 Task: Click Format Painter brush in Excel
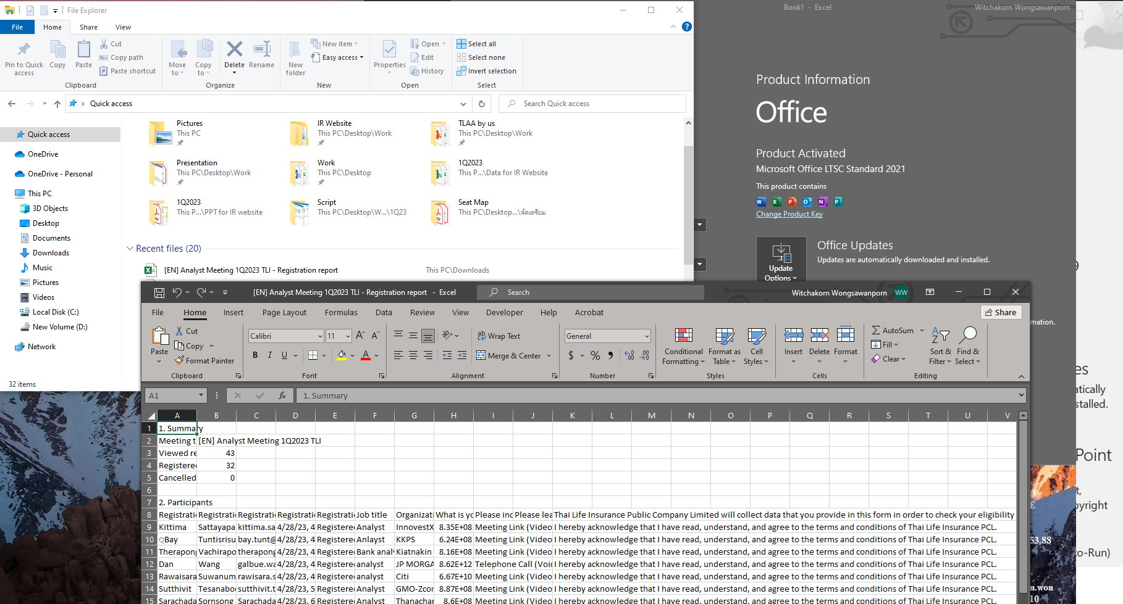point(180,360)
